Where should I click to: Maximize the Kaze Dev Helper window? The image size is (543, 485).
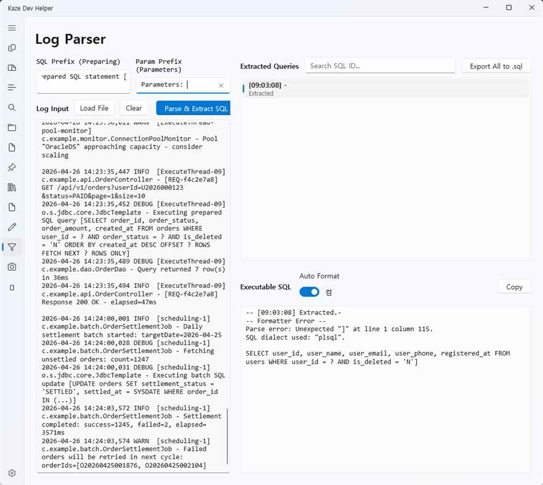point(509,7)
